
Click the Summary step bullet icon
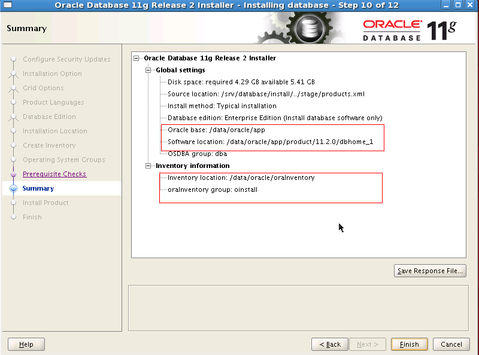13,188
